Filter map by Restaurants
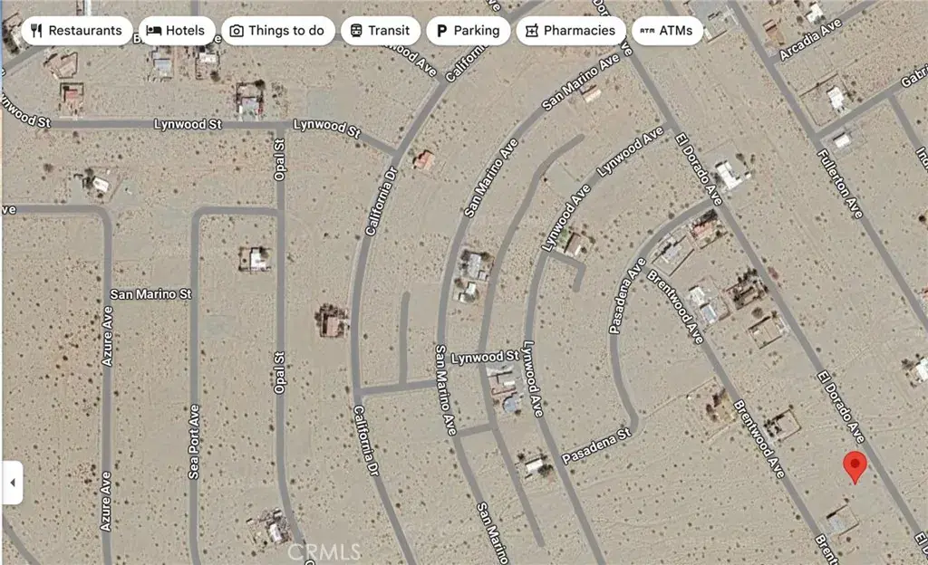The width and height of the screenshot is (928, 565). tap(77, 31)
